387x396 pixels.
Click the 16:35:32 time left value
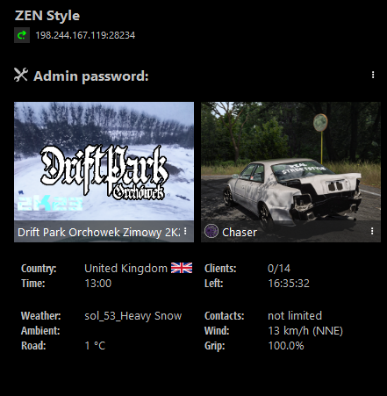(x=289, y=284)
